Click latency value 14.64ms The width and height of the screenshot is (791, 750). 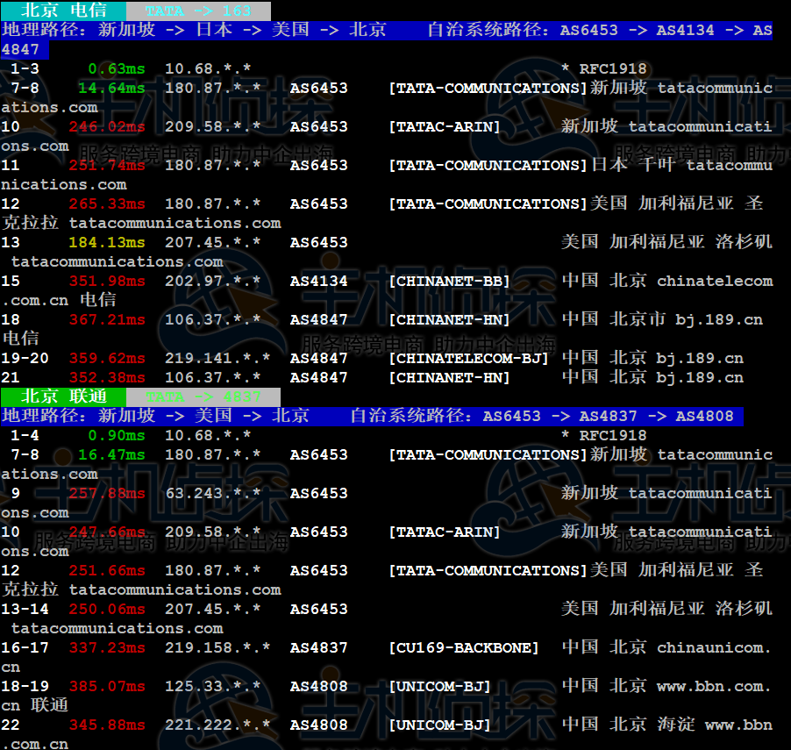click(111, 88)
